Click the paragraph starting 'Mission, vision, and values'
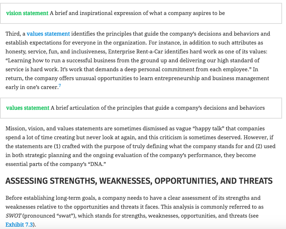This screenshot has height=229, width=286. tap(140, 146)
